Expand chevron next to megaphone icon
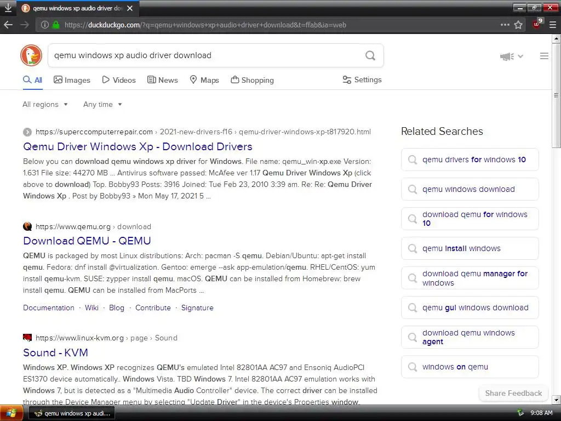 pos(520,56)
